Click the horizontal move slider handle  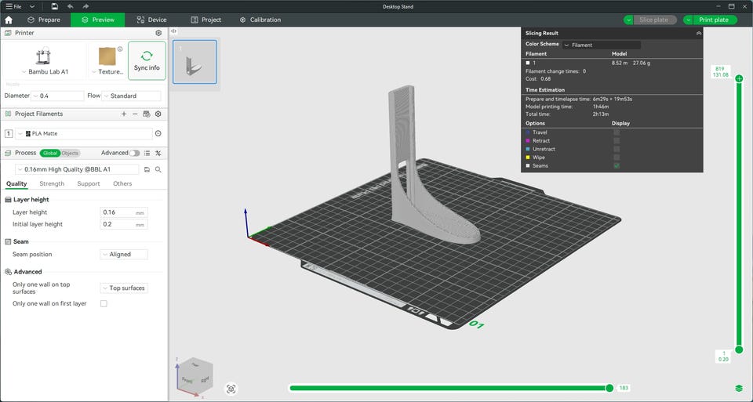[x=609, y=388]
